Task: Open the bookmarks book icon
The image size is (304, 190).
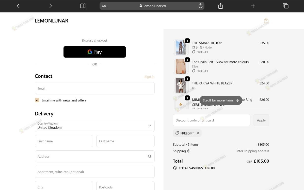Action: pos(83,6)
